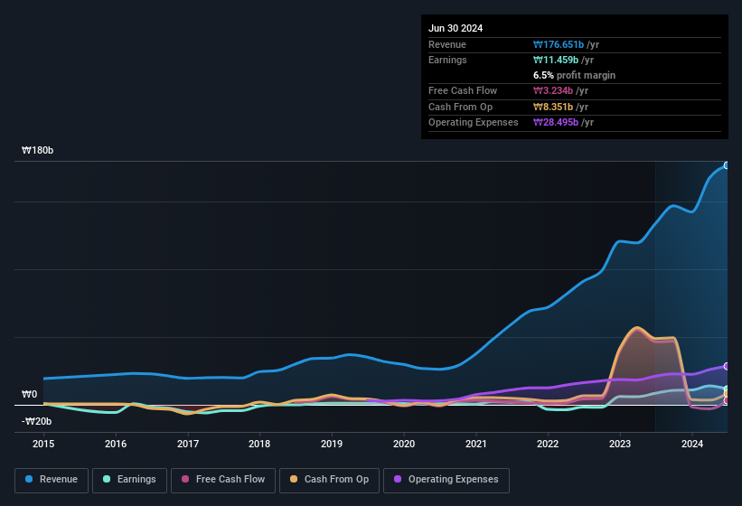Toggle the Earnings series legend button

[x=129, y=480]
